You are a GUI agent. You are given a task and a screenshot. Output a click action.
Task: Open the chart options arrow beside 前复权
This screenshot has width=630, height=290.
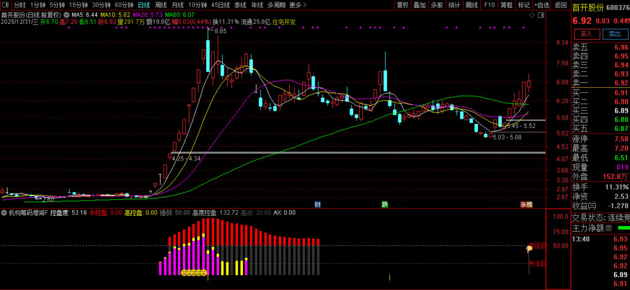pos(66,14)
